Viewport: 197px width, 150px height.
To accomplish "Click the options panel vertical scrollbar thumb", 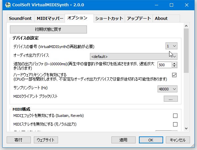I will click(186, 51).
